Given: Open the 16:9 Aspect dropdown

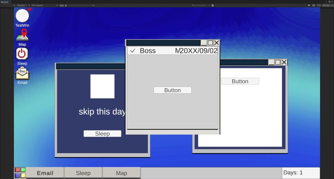Looking at the screenshot, I should click(x=44, y=5).
